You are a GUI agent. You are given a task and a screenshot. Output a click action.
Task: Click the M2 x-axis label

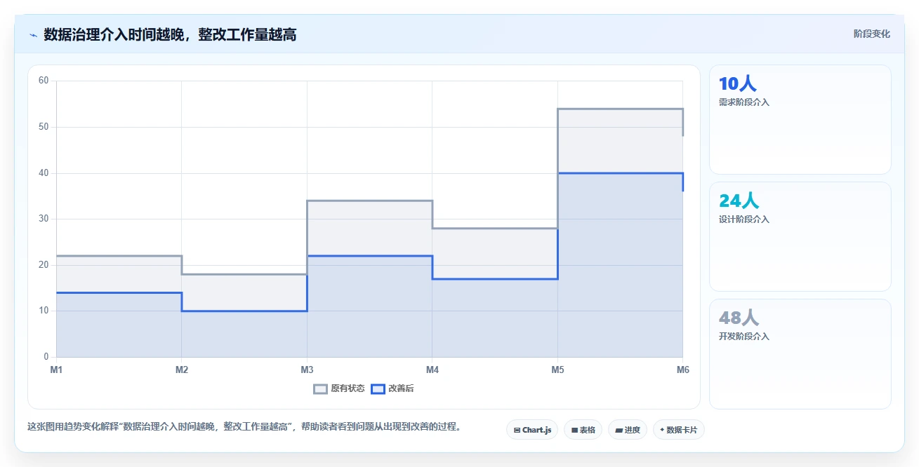[x=182, y=370]
